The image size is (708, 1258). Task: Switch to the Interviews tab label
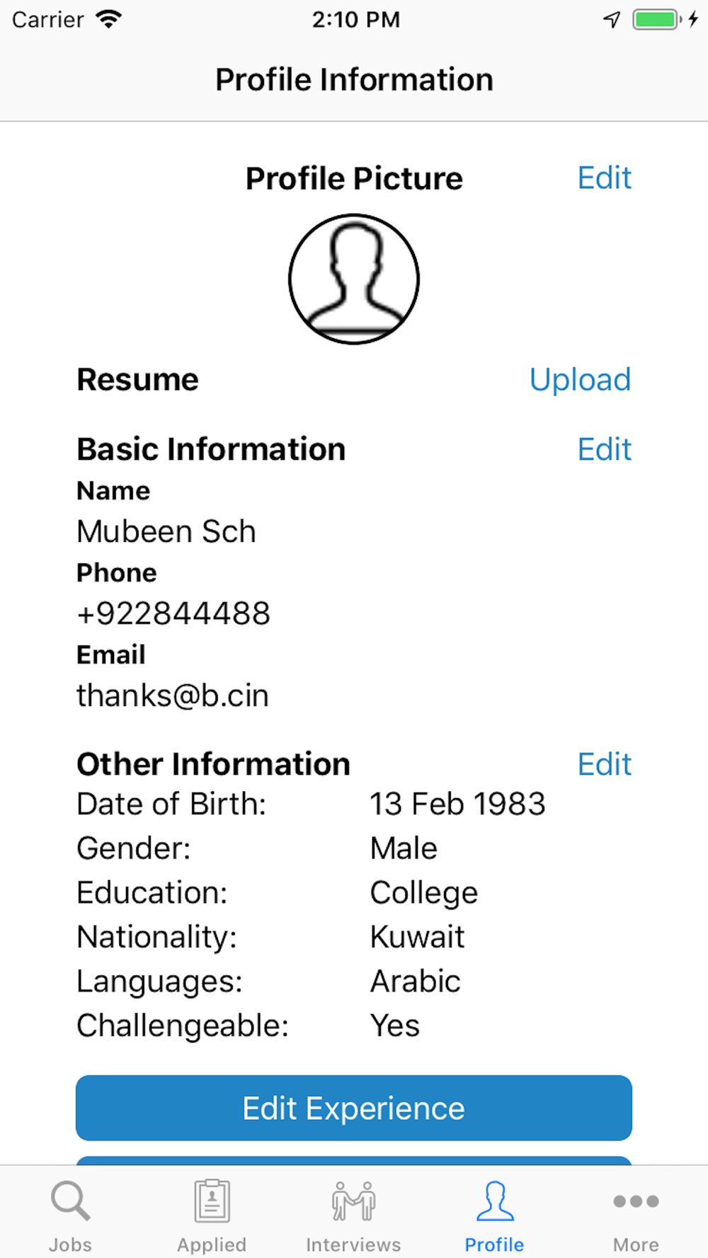353,1245
